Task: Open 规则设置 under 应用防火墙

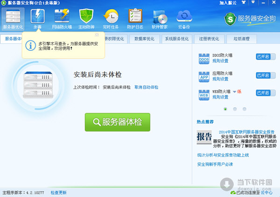Action: [220, 79]
